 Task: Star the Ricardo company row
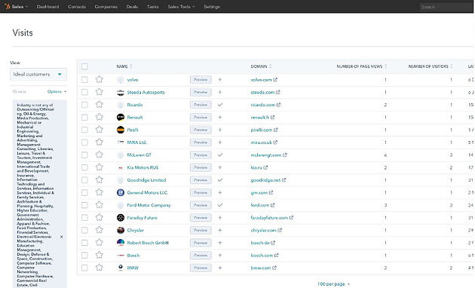tap(99, 105)
